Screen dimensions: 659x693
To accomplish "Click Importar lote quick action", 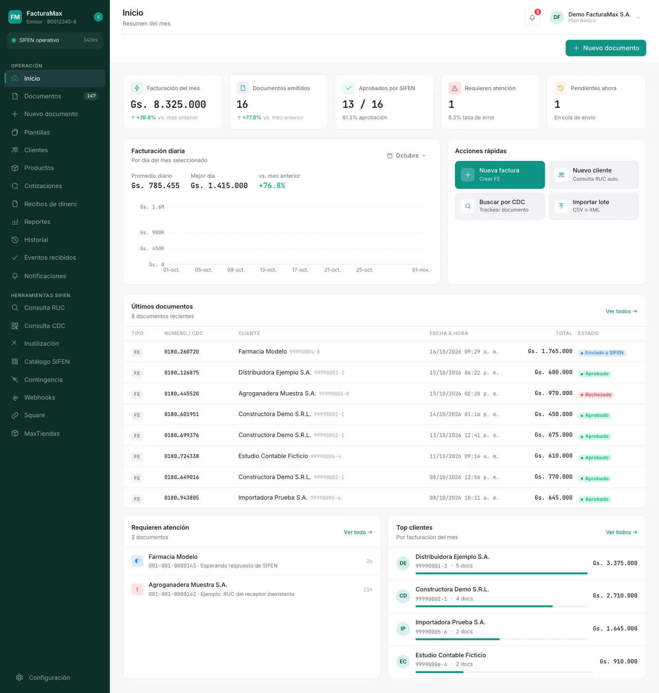I will point(593,206).
